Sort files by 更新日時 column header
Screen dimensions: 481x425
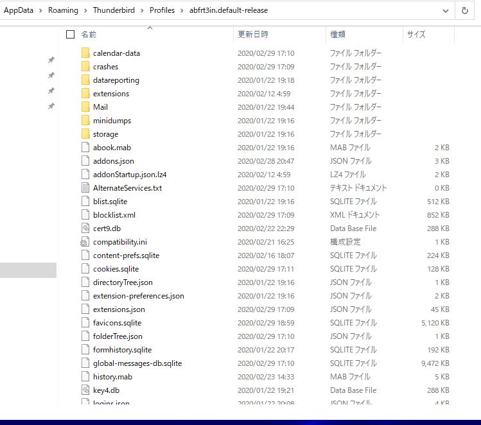(253, 35)
